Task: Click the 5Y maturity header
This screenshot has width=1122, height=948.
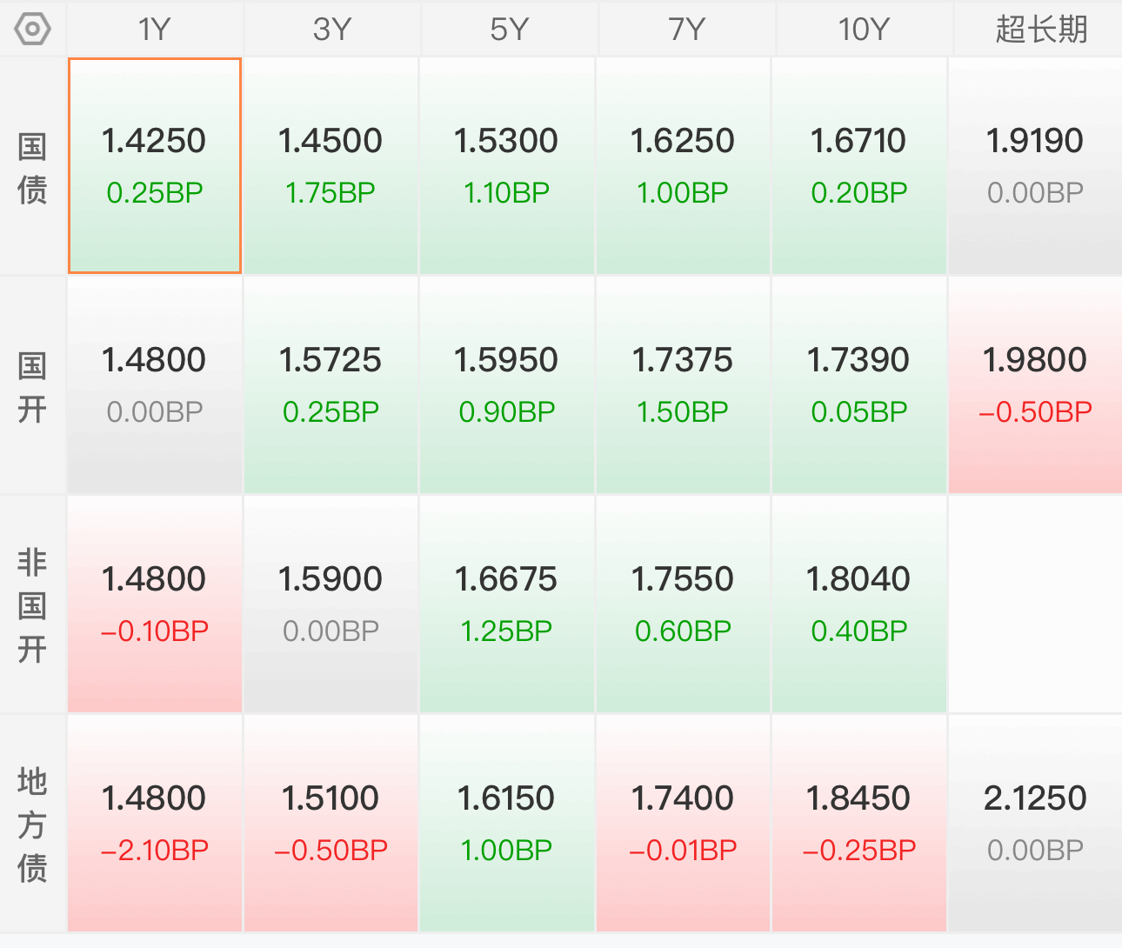Action: tap(509, 30)
